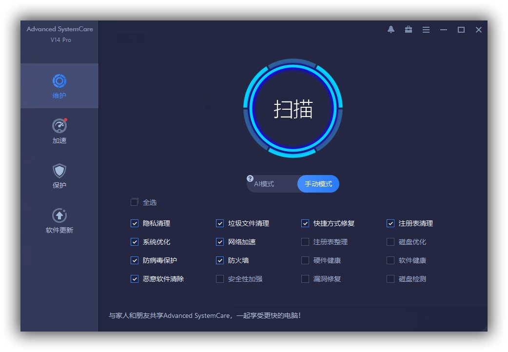Enable 磁盘优化 checkbox
Viewport: 508px width, 352px height.
click(x=391, y=242)
